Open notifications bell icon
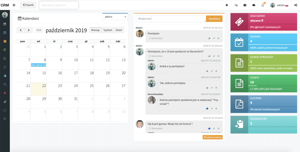300x152 pixels. tap(263, 5)
